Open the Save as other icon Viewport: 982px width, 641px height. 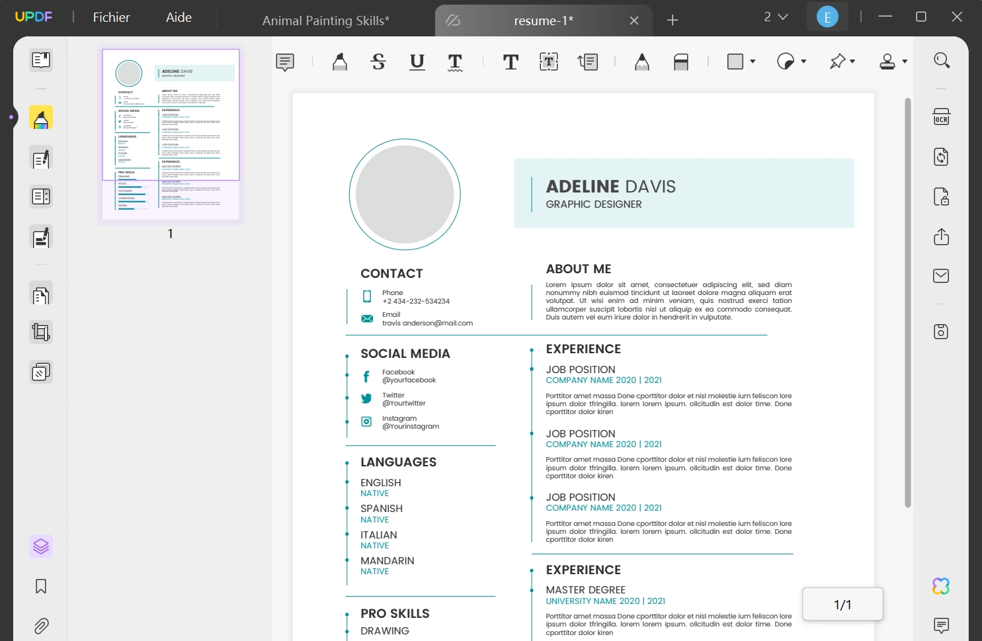click(x=942, y=331)
